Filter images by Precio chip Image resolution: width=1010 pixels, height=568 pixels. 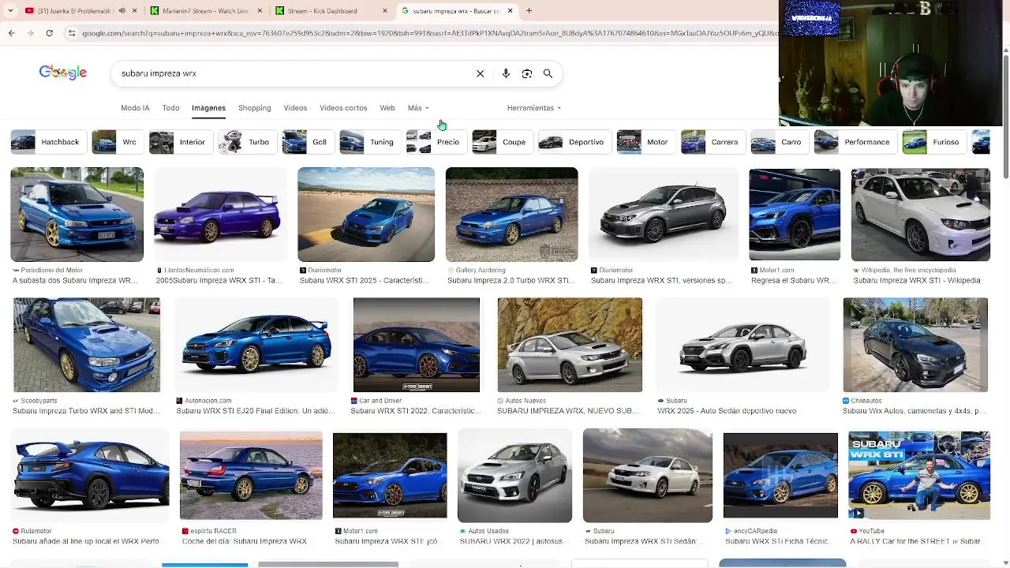click(x=435, y=142)
